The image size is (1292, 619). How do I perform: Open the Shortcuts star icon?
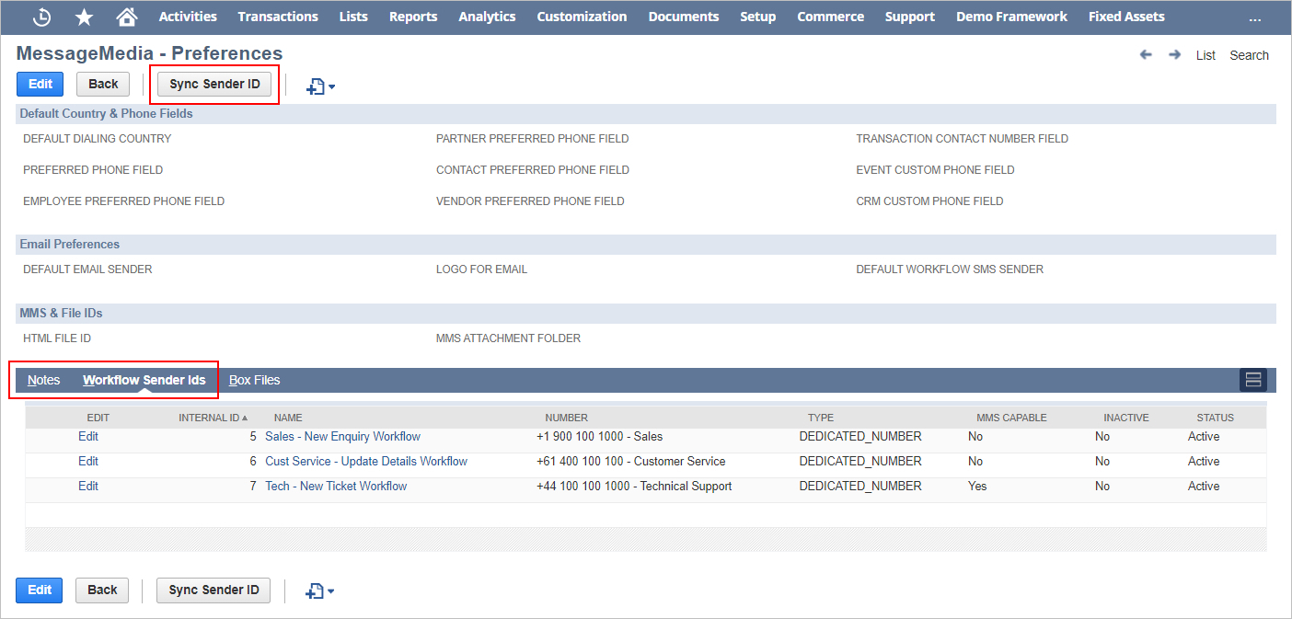pyautogui.click(x=84, y=17)
